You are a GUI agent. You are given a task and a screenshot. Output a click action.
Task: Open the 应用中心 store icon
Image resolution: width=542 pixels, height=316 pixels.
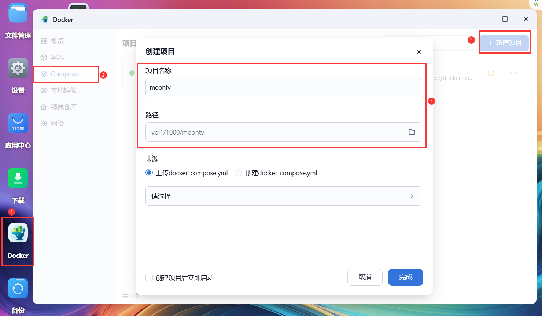(18, 123)
